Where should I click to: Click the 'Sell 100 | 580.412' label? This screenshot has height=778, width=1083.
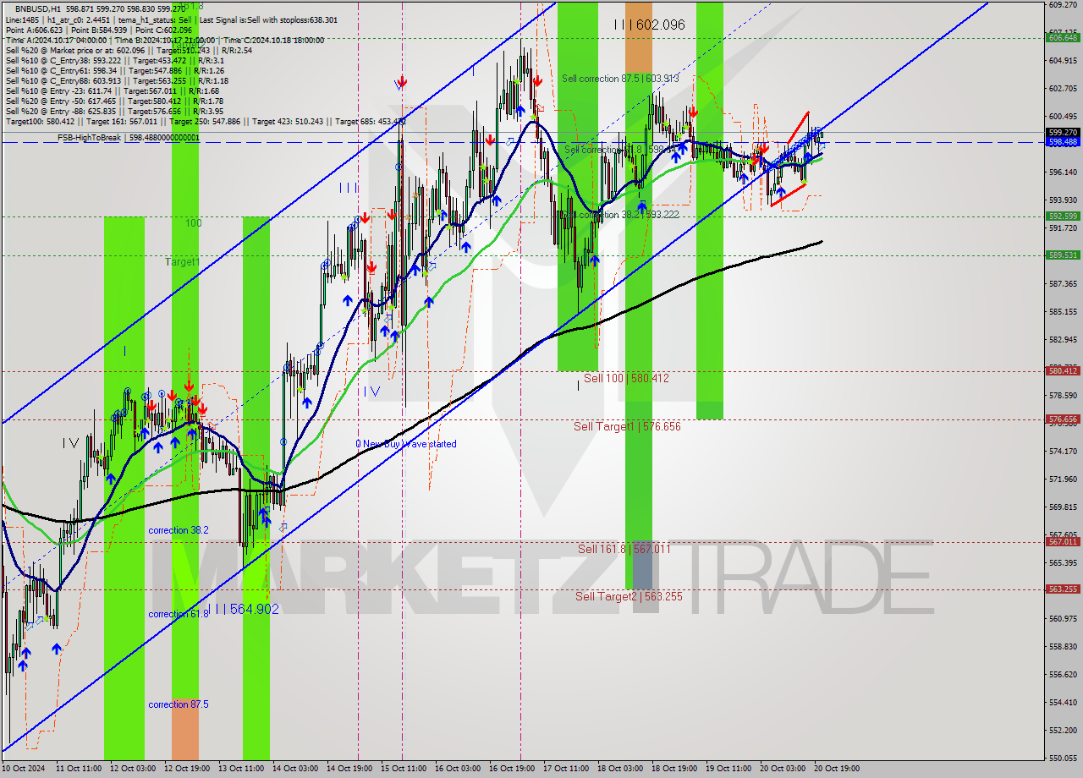[626, 378]
